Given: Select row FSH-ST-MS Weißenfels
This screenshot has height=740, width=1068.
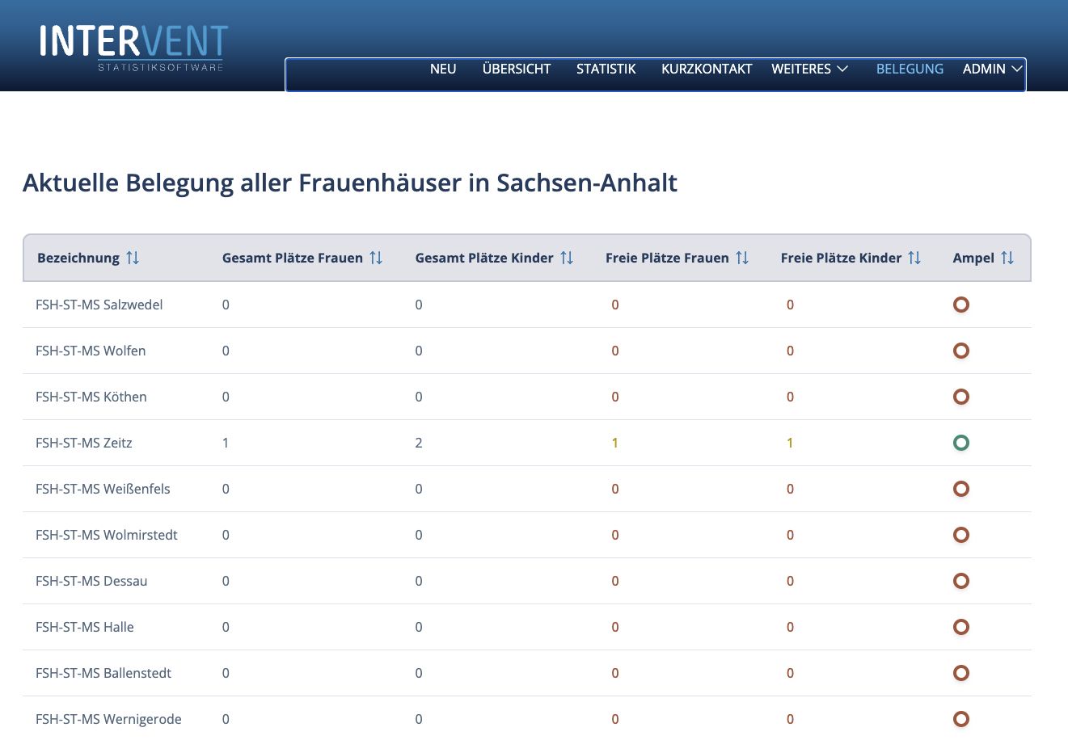Looking at the screenshot, I should pos(527,489).
